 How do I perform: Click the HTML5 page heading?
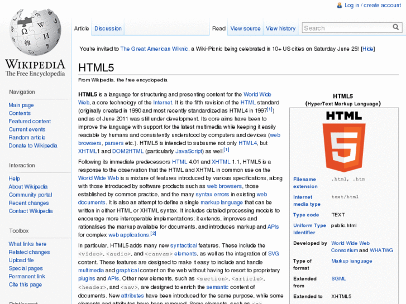click(96, 68)
